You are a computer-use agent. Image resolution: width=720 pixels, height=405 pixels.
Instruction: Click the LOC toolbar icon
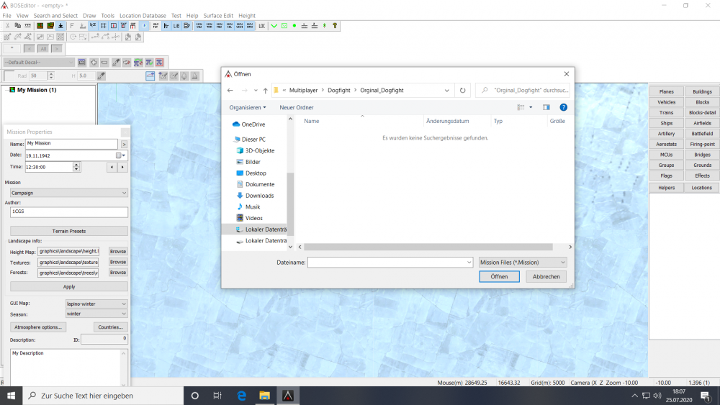[x=262, y=26]
